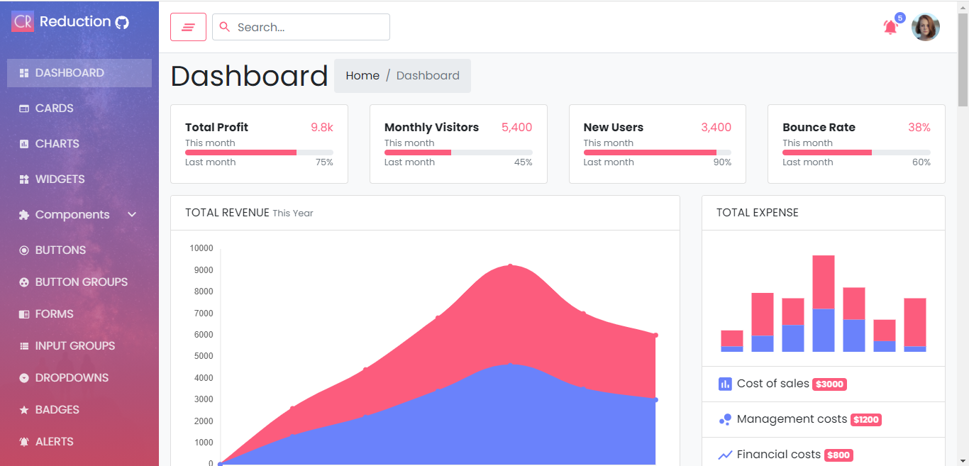Click the $3000 badge on Cost of sales
The width and height of the screenshot is (969, 466).
829,384
